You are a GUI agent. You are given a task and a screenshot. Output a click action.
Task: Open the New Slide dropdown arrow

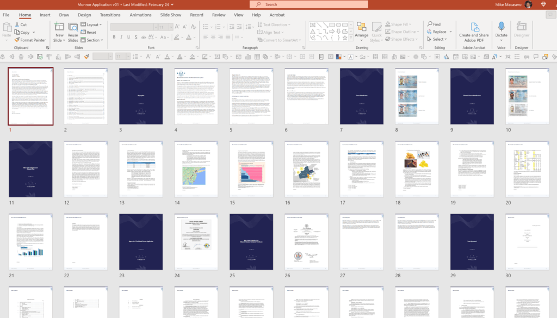[64, 40]
